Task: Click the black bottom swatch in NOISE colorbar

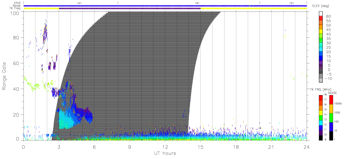Action: 331,135
